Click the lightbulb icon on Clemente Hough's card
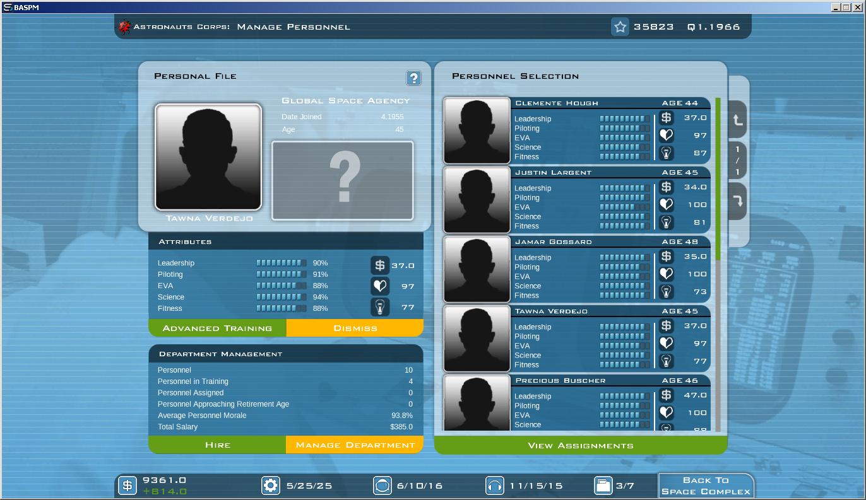Screen dimensions: 866x500 666,153
